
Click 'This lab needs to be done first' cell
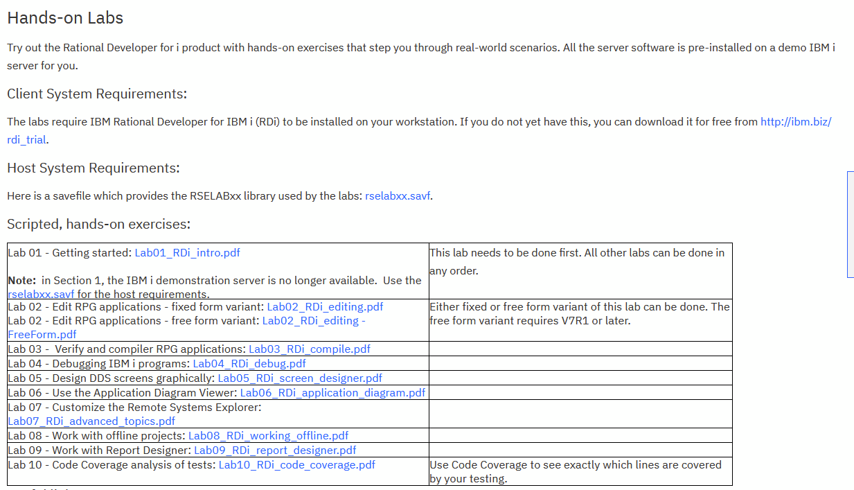[x=580, y=271]
